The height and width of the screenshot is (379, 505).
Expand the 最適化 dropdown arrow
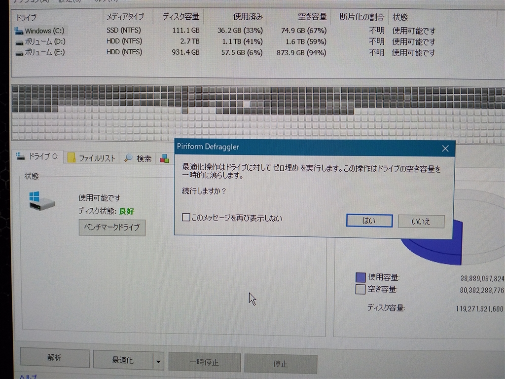[x=158, y=361]
